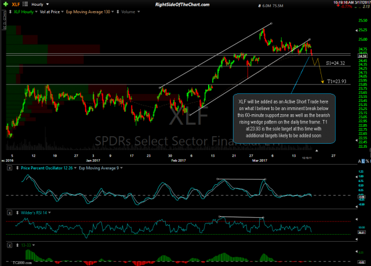
Task: Click the 2.13 value at top right
Action: 366,6
